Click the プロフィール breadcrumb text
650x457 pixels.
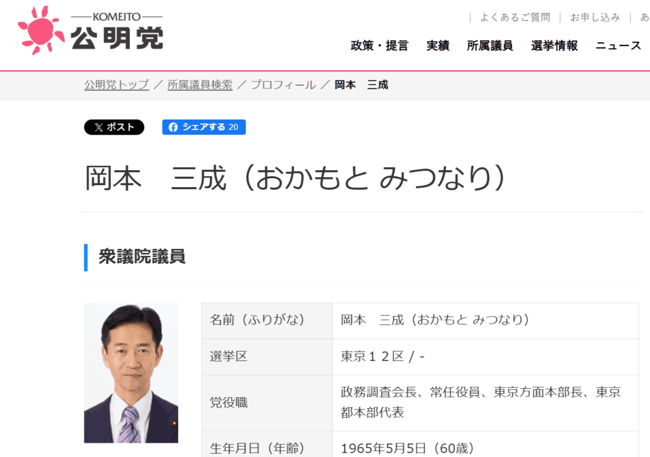283,85
